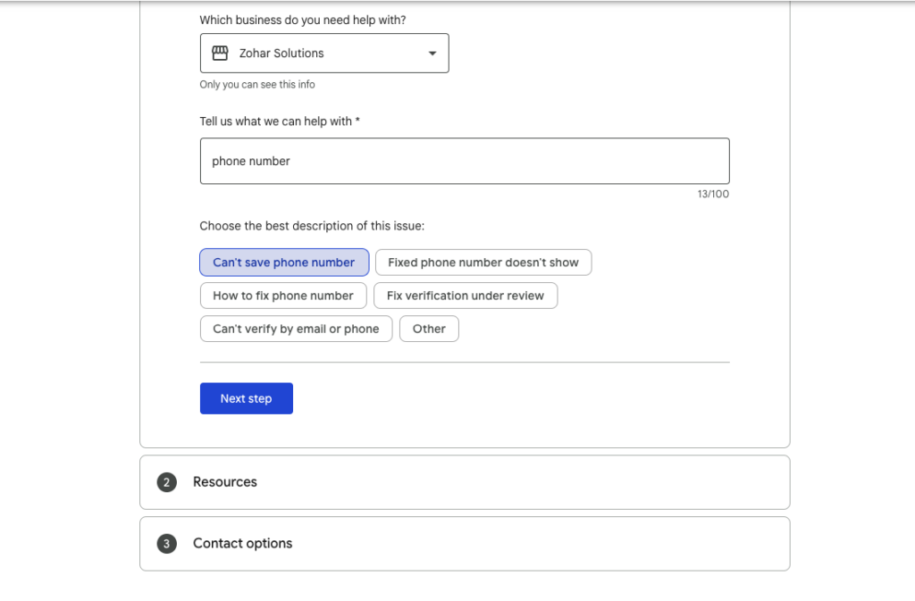Select "Fixed phone number doesn't show" option
This screenshot has width=915, height=601.
pyautogui.click(x=483, y=262)
